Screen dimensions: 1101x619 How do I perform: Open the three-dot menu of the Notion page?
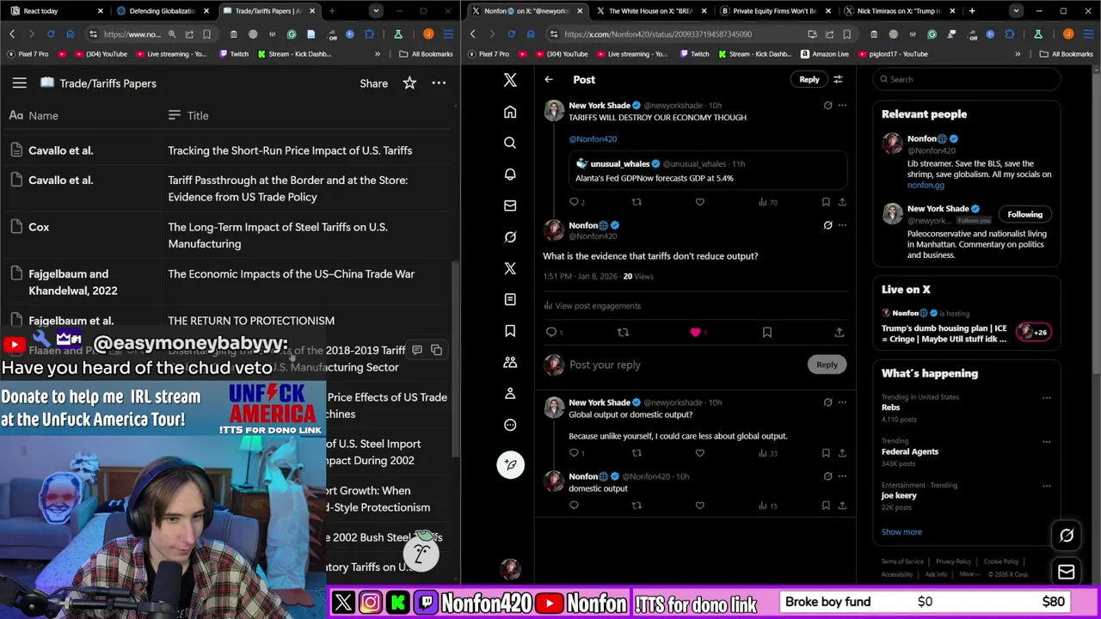pyautogui.click(x=439, y=83)
